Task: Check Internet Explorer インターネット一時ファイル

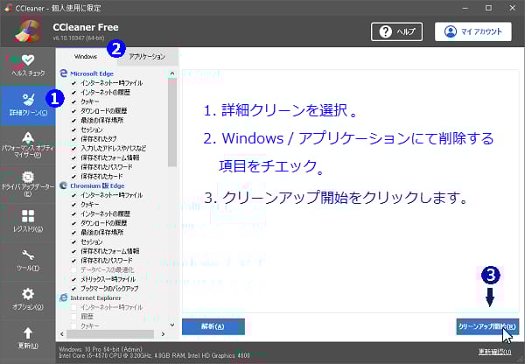Action: [73, 307]
